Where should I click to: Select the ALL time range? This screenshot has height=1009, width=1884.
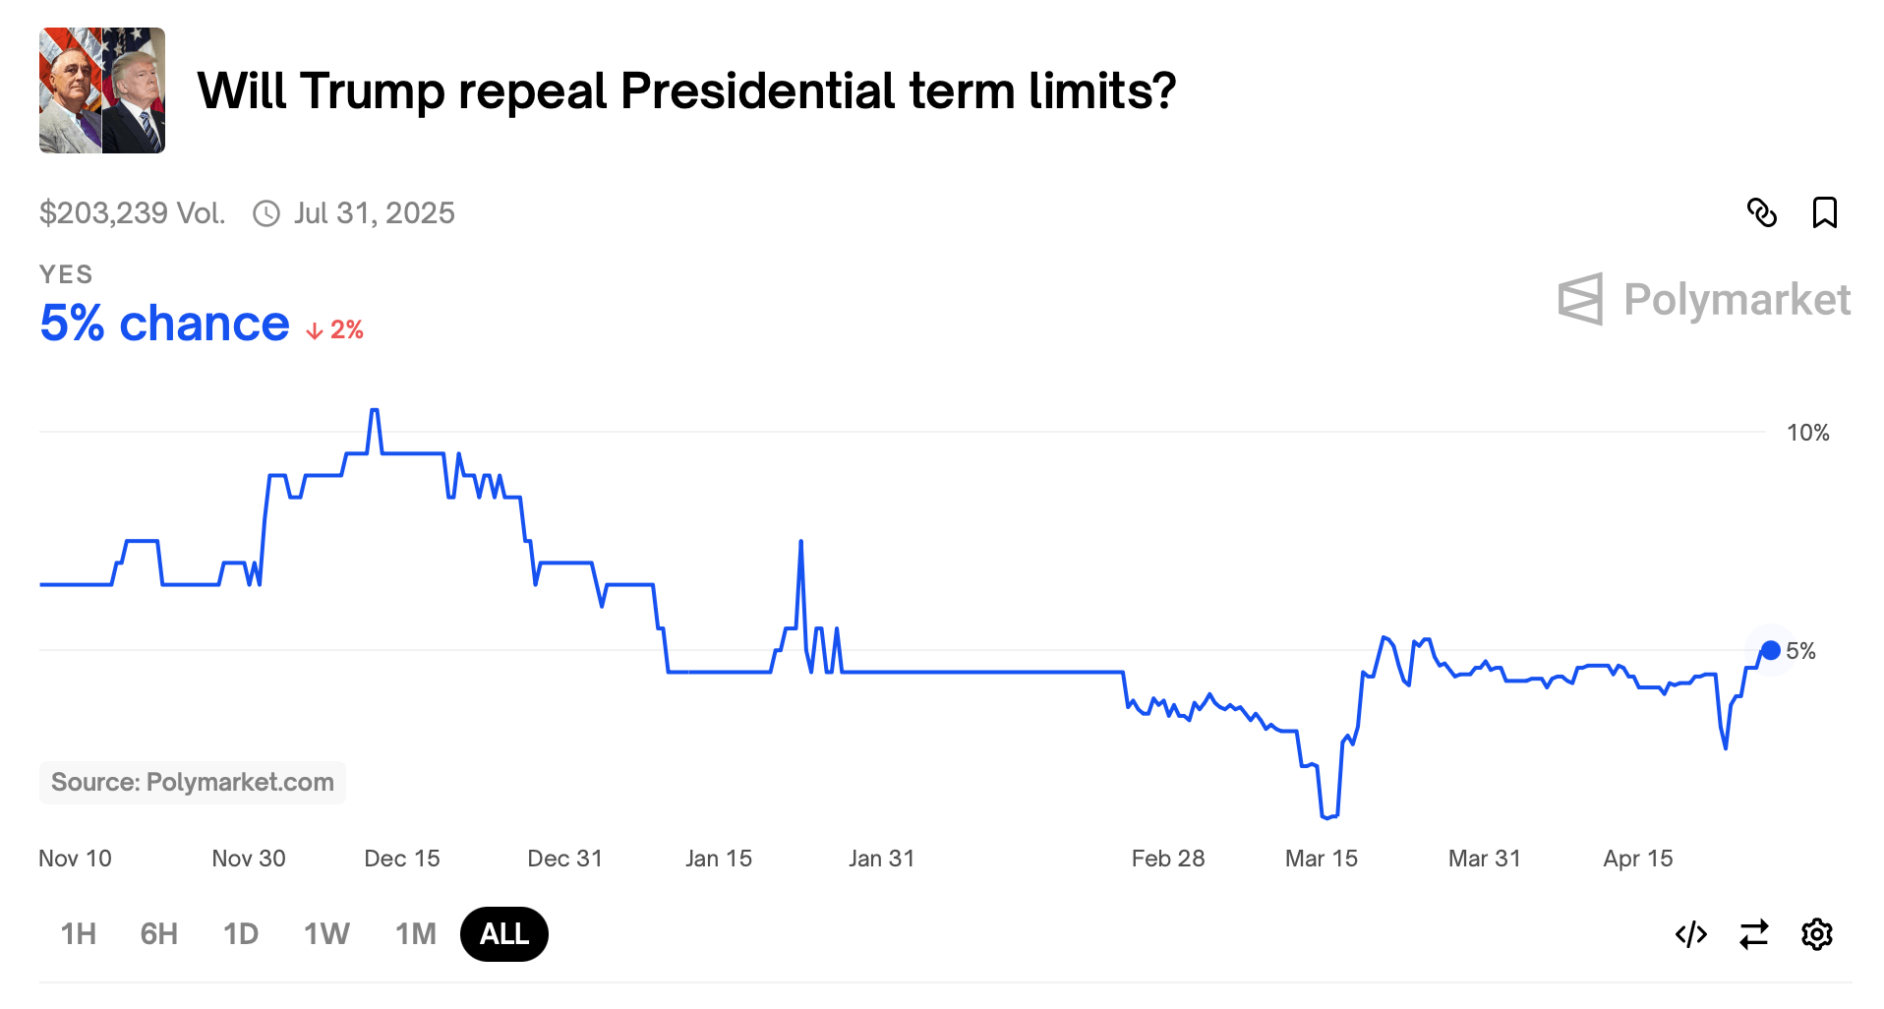[x=504, y=934]
